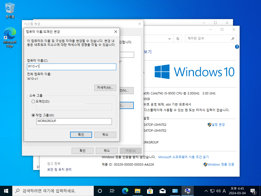
Task: Click the 자세히(M)... button
Action: tap(105, 88)
